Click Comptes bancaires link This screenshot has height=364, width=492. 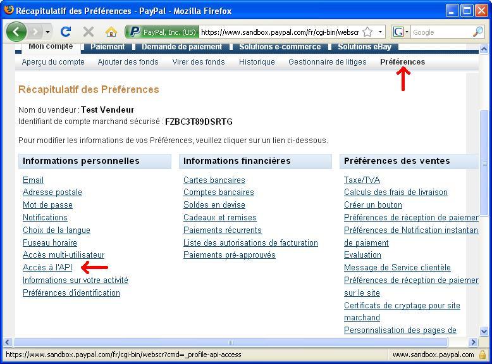[x=219, y=192]
